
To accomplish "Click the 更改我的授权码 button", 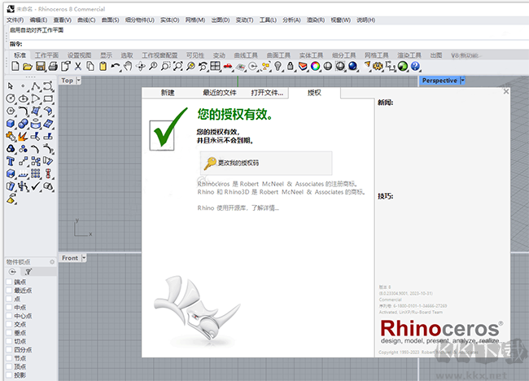I will pos(266,163).
